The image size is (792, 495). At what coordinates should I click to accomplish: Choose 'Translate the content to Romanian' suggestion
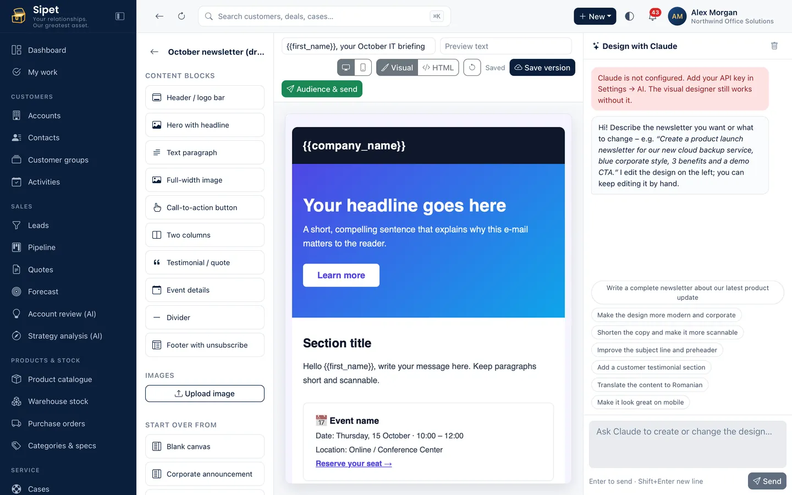pos(650,385)
